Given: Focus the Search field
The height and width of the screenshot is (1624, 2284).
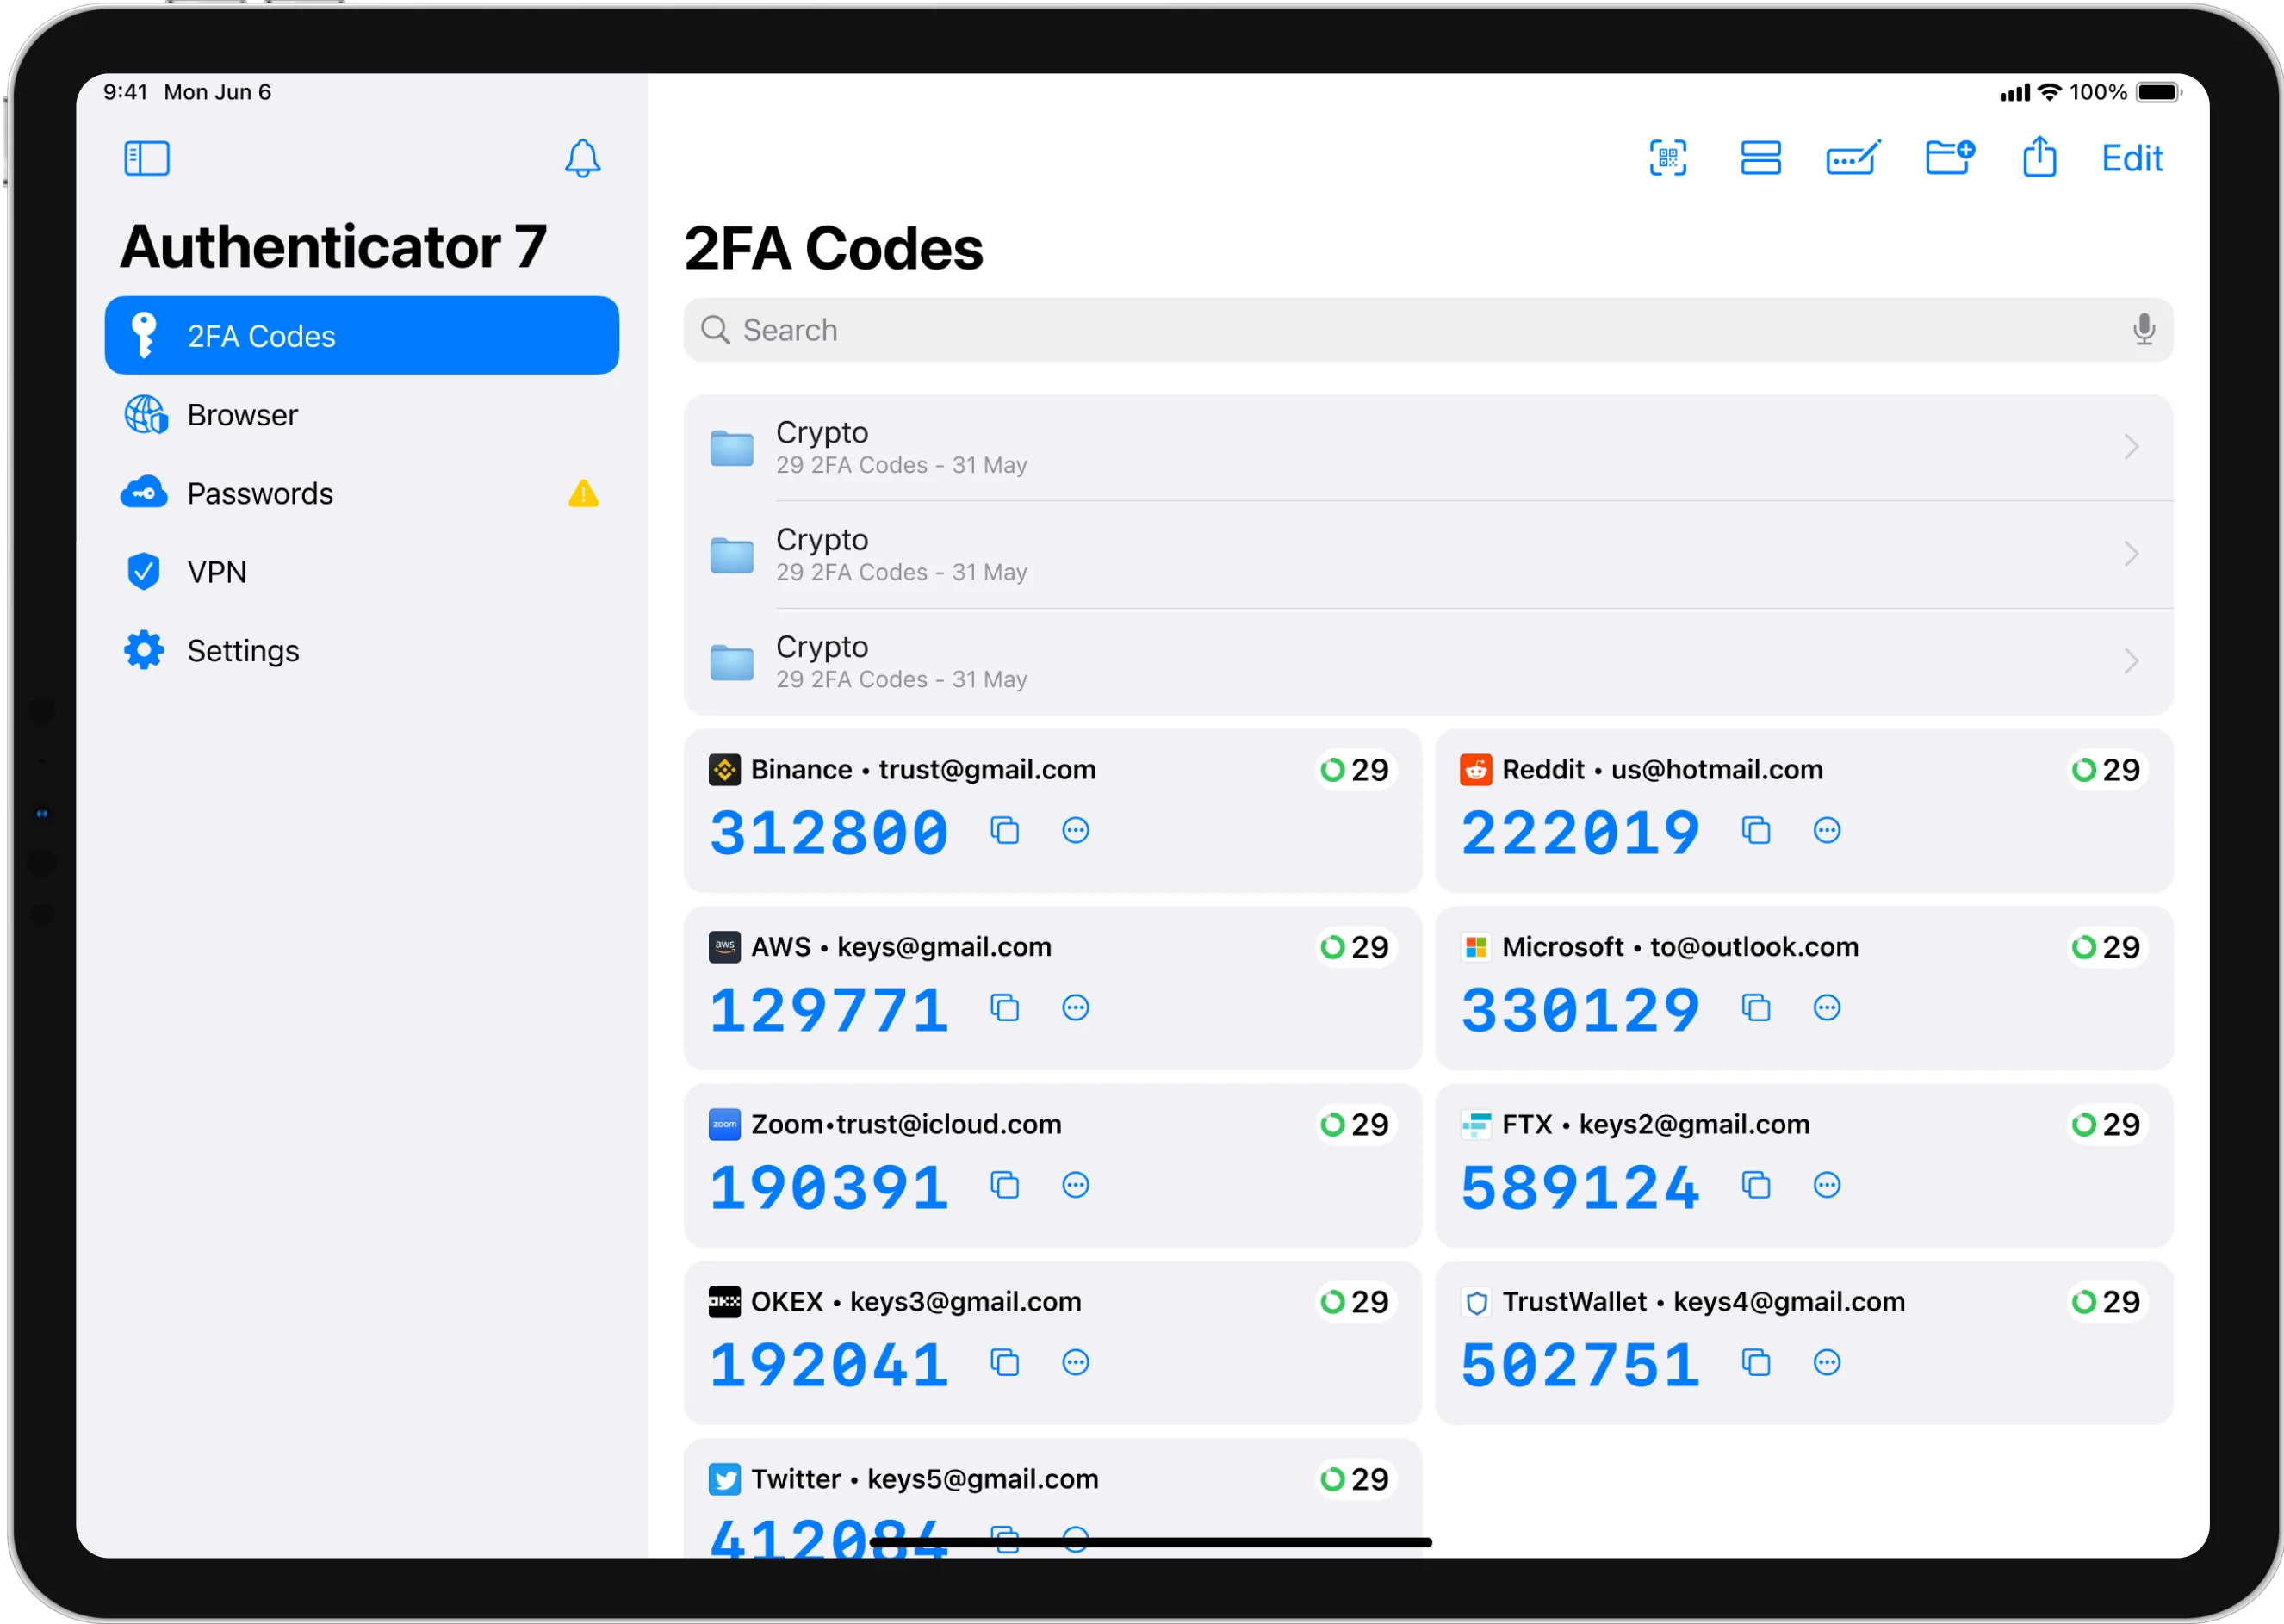Looking at the screenshot, I should 1428,330.
